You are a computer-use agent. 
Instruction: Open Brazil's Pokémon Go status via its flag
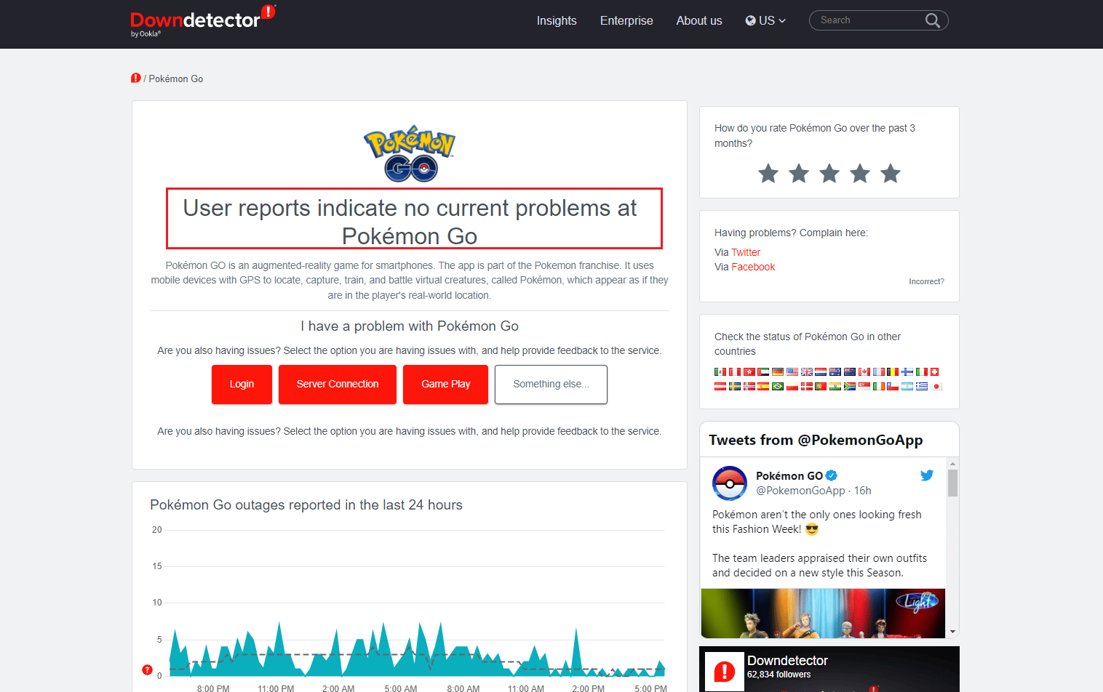point(777,386)
